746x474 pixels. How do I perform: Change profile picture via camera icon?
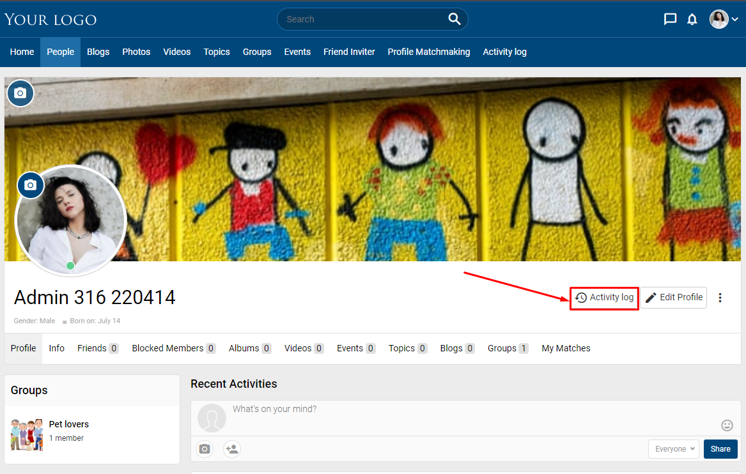[x=31, y=185]
